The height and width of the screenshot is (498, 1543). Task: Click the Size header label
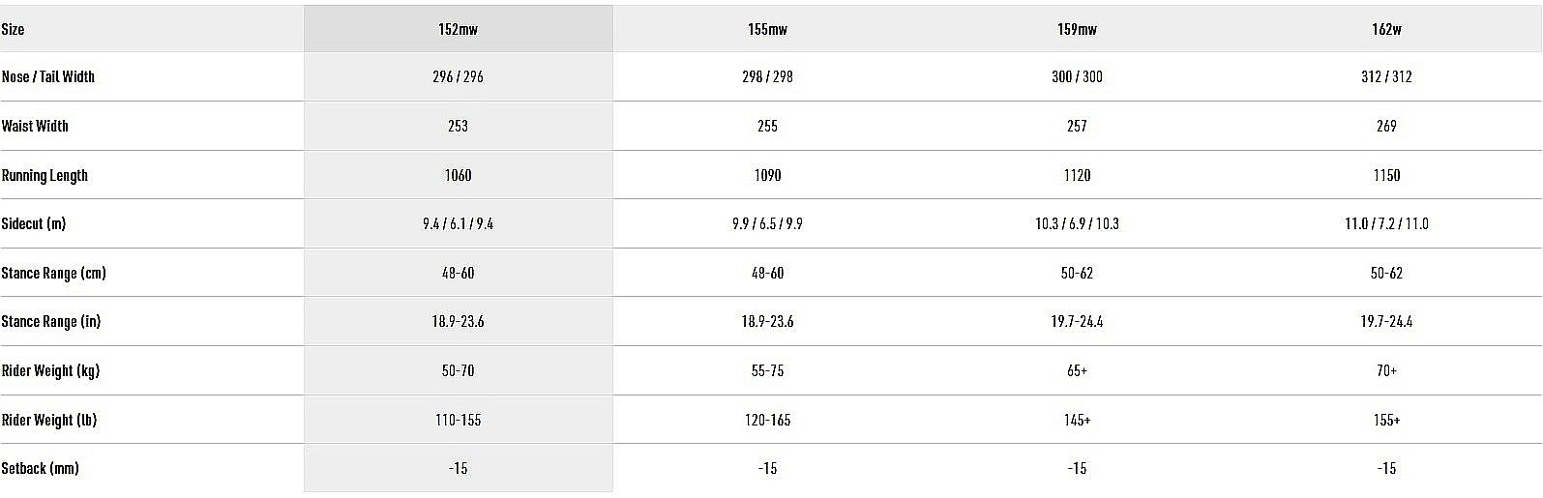click(14, 29)
